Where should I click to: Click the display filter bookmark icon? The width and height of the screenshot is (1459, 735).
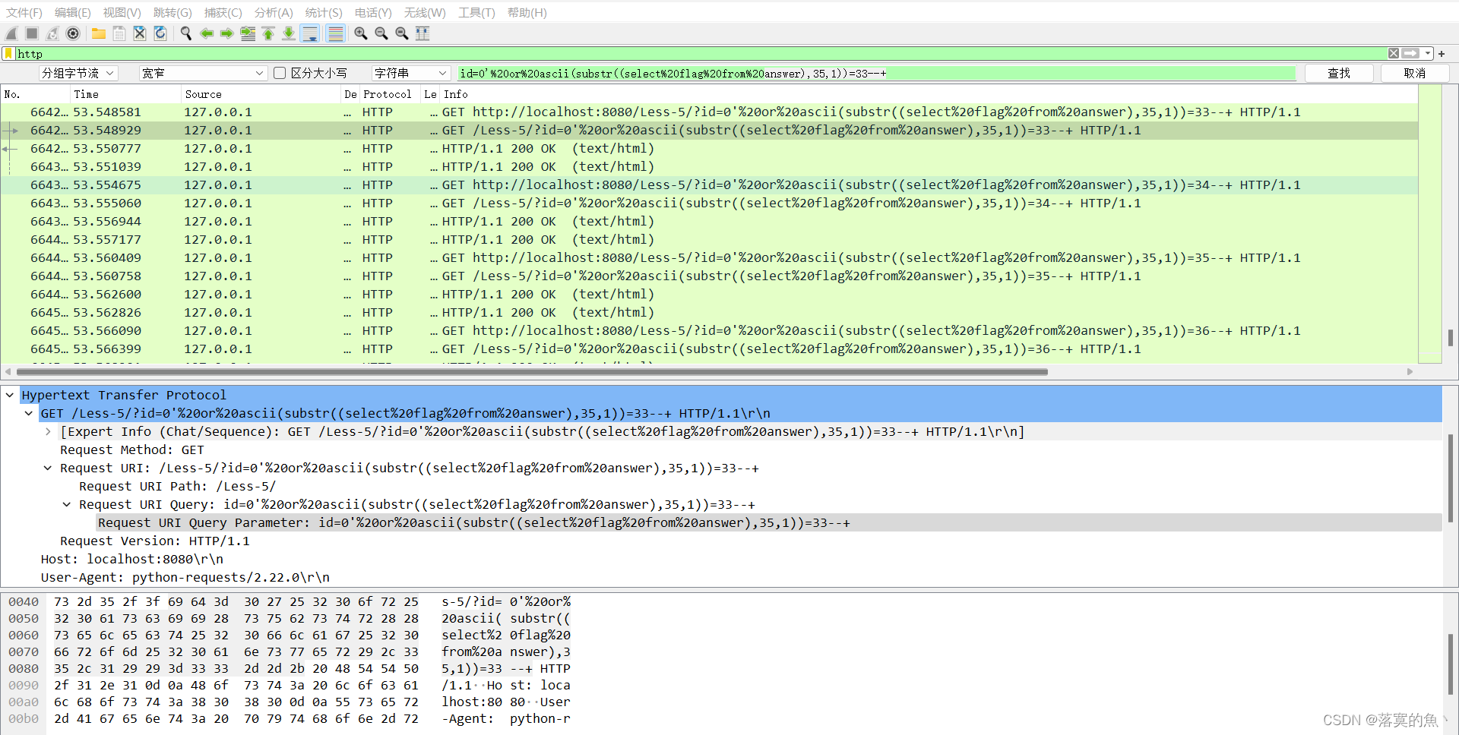(x=8, y=53)
